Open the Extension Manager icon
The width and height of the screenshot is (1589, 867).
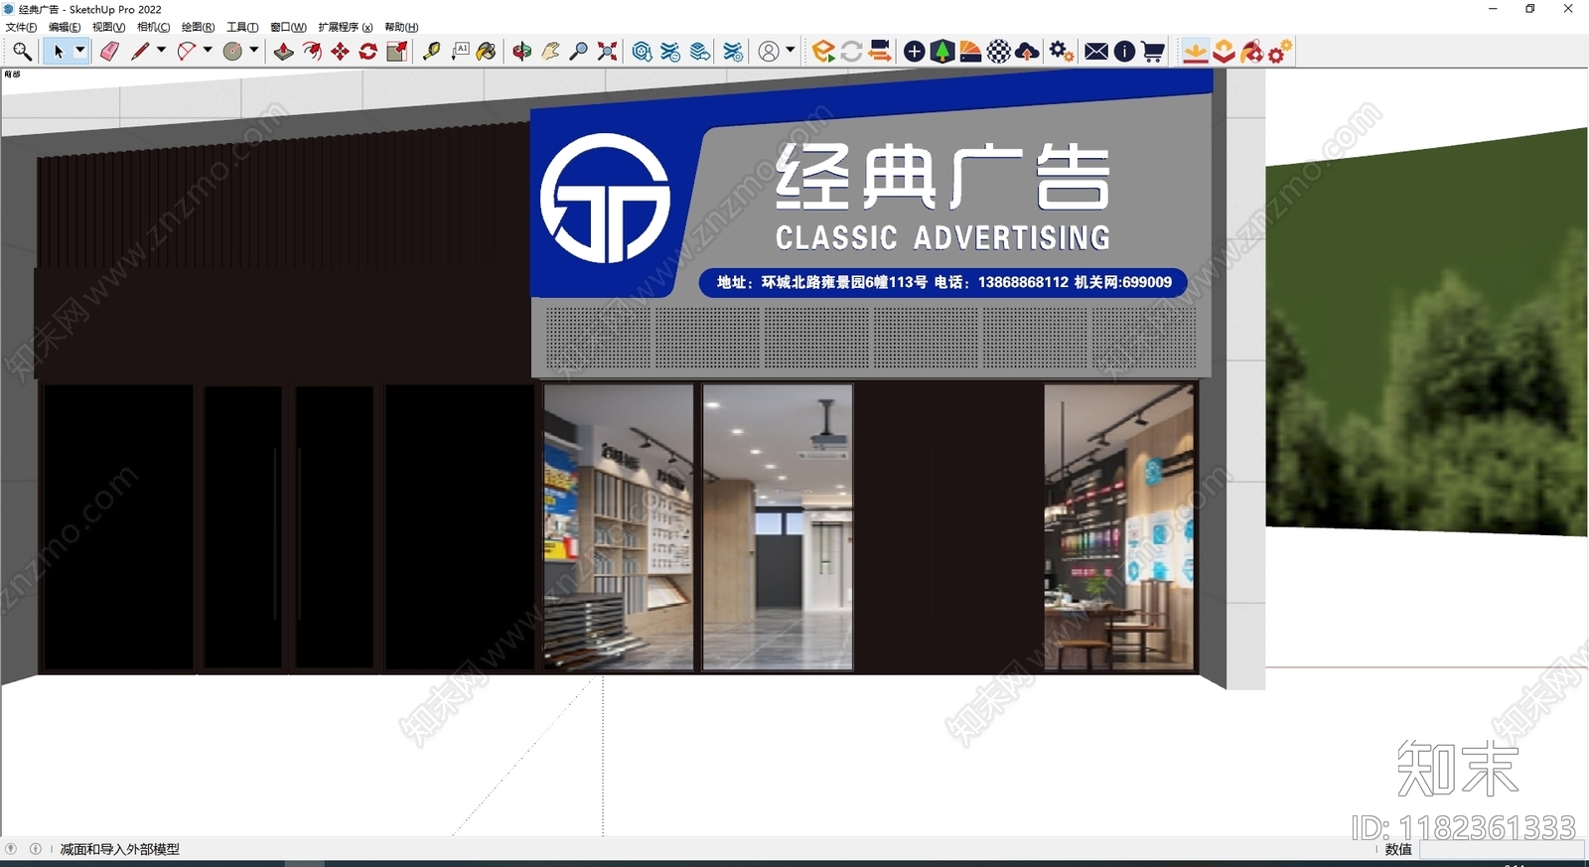pos(733,51)
